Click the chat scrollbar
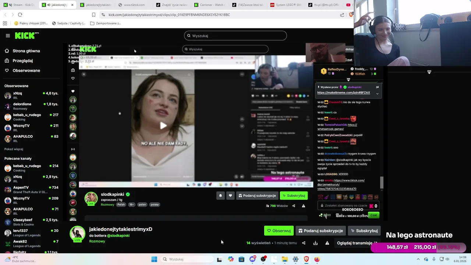Viewport: 471px width, 265px height. coord(382,182)
